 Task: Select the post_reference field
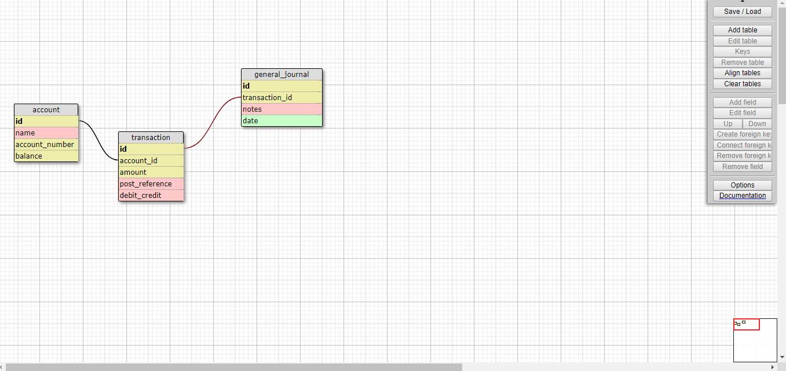(x=151, y=184)
